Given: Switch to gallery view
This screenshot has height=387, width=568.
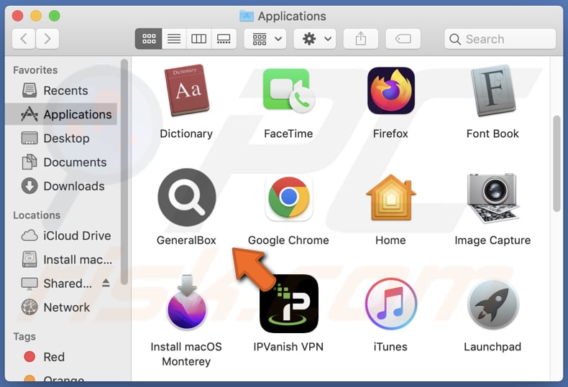Looking at the screenshot, I should point(224,39).
